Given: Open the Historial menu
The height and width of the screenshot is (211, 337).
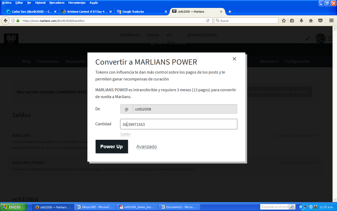Looking at the screenshot, I should 40,3.
